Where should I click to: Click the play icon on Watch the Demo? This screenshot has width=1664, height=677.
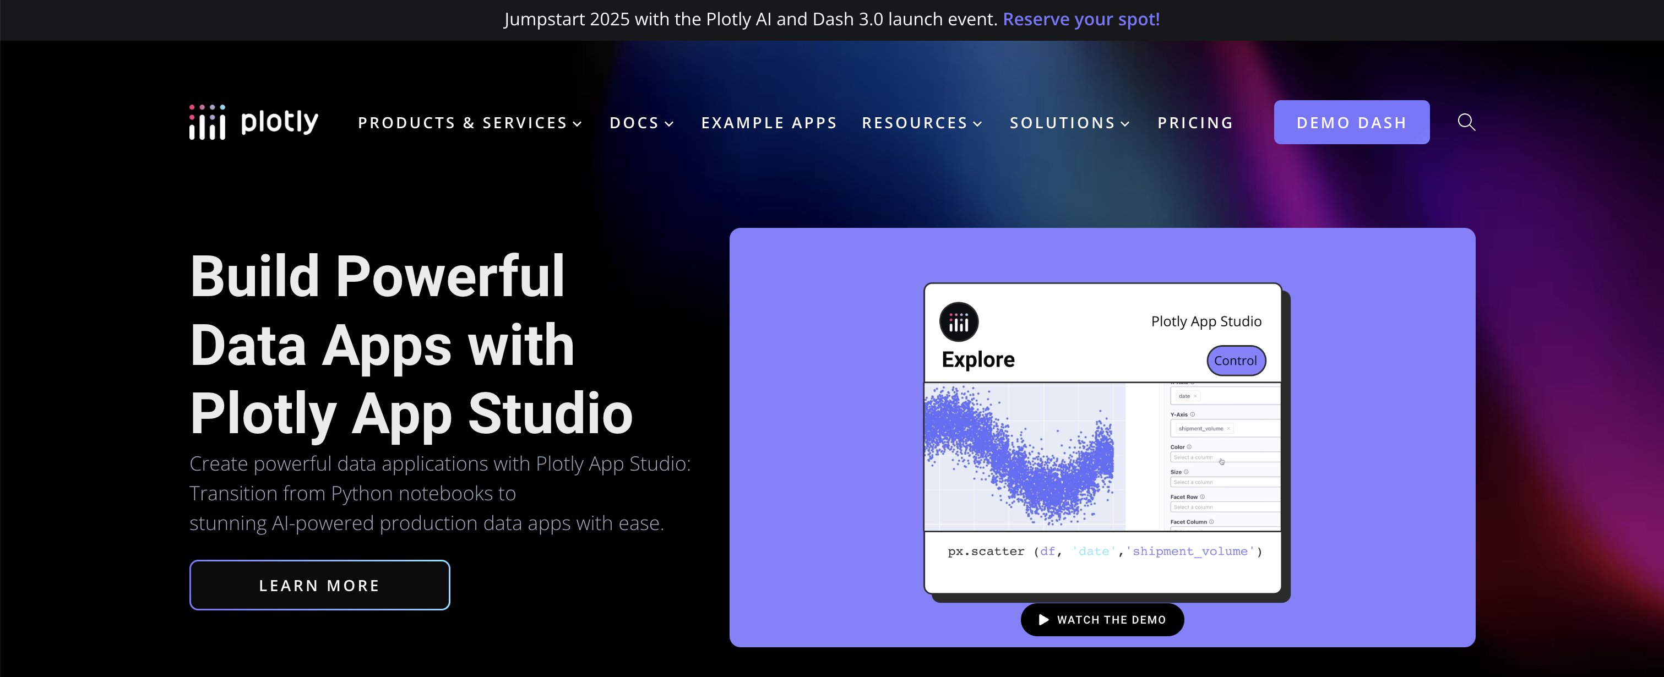click(1043, 620)
